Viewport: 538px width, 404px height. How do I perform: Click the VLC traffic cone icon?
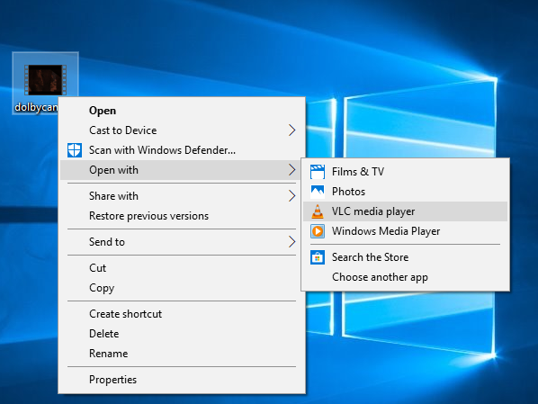[318, 211]
